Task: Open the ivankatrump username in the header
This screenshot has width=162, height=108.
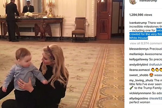Action: [x=148, y=1]
